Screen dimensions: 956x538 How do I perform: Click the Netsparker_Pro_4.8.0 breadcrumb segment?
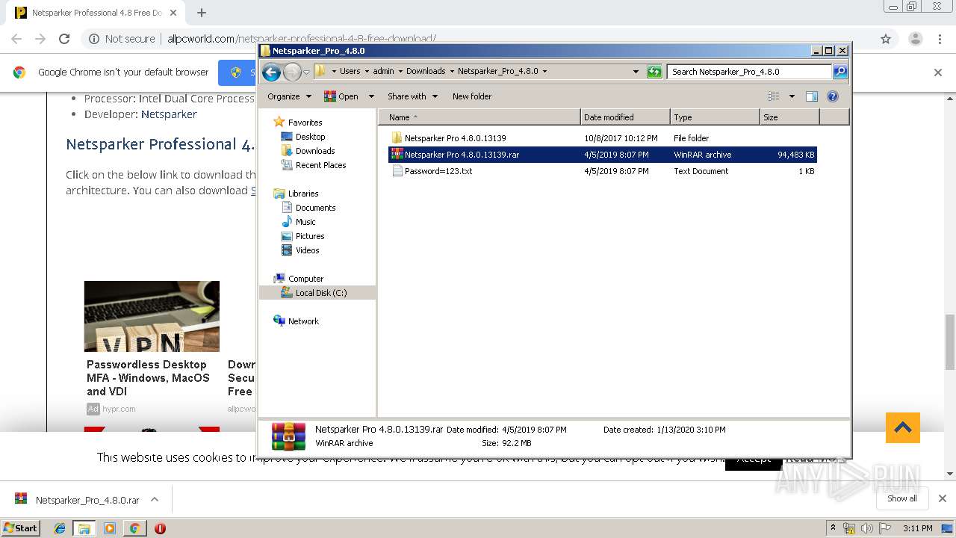tap(497, 72)
